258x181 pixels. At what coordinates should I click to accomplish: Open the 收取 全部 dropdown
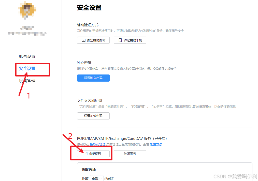[97, 178]
